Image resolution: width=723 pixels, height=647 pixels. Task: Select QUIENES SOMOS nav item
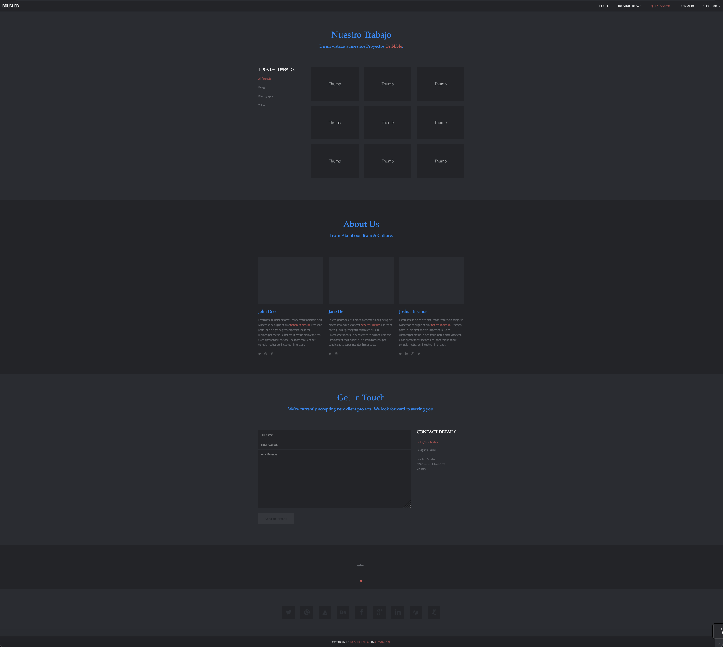(x=661, y=6)
